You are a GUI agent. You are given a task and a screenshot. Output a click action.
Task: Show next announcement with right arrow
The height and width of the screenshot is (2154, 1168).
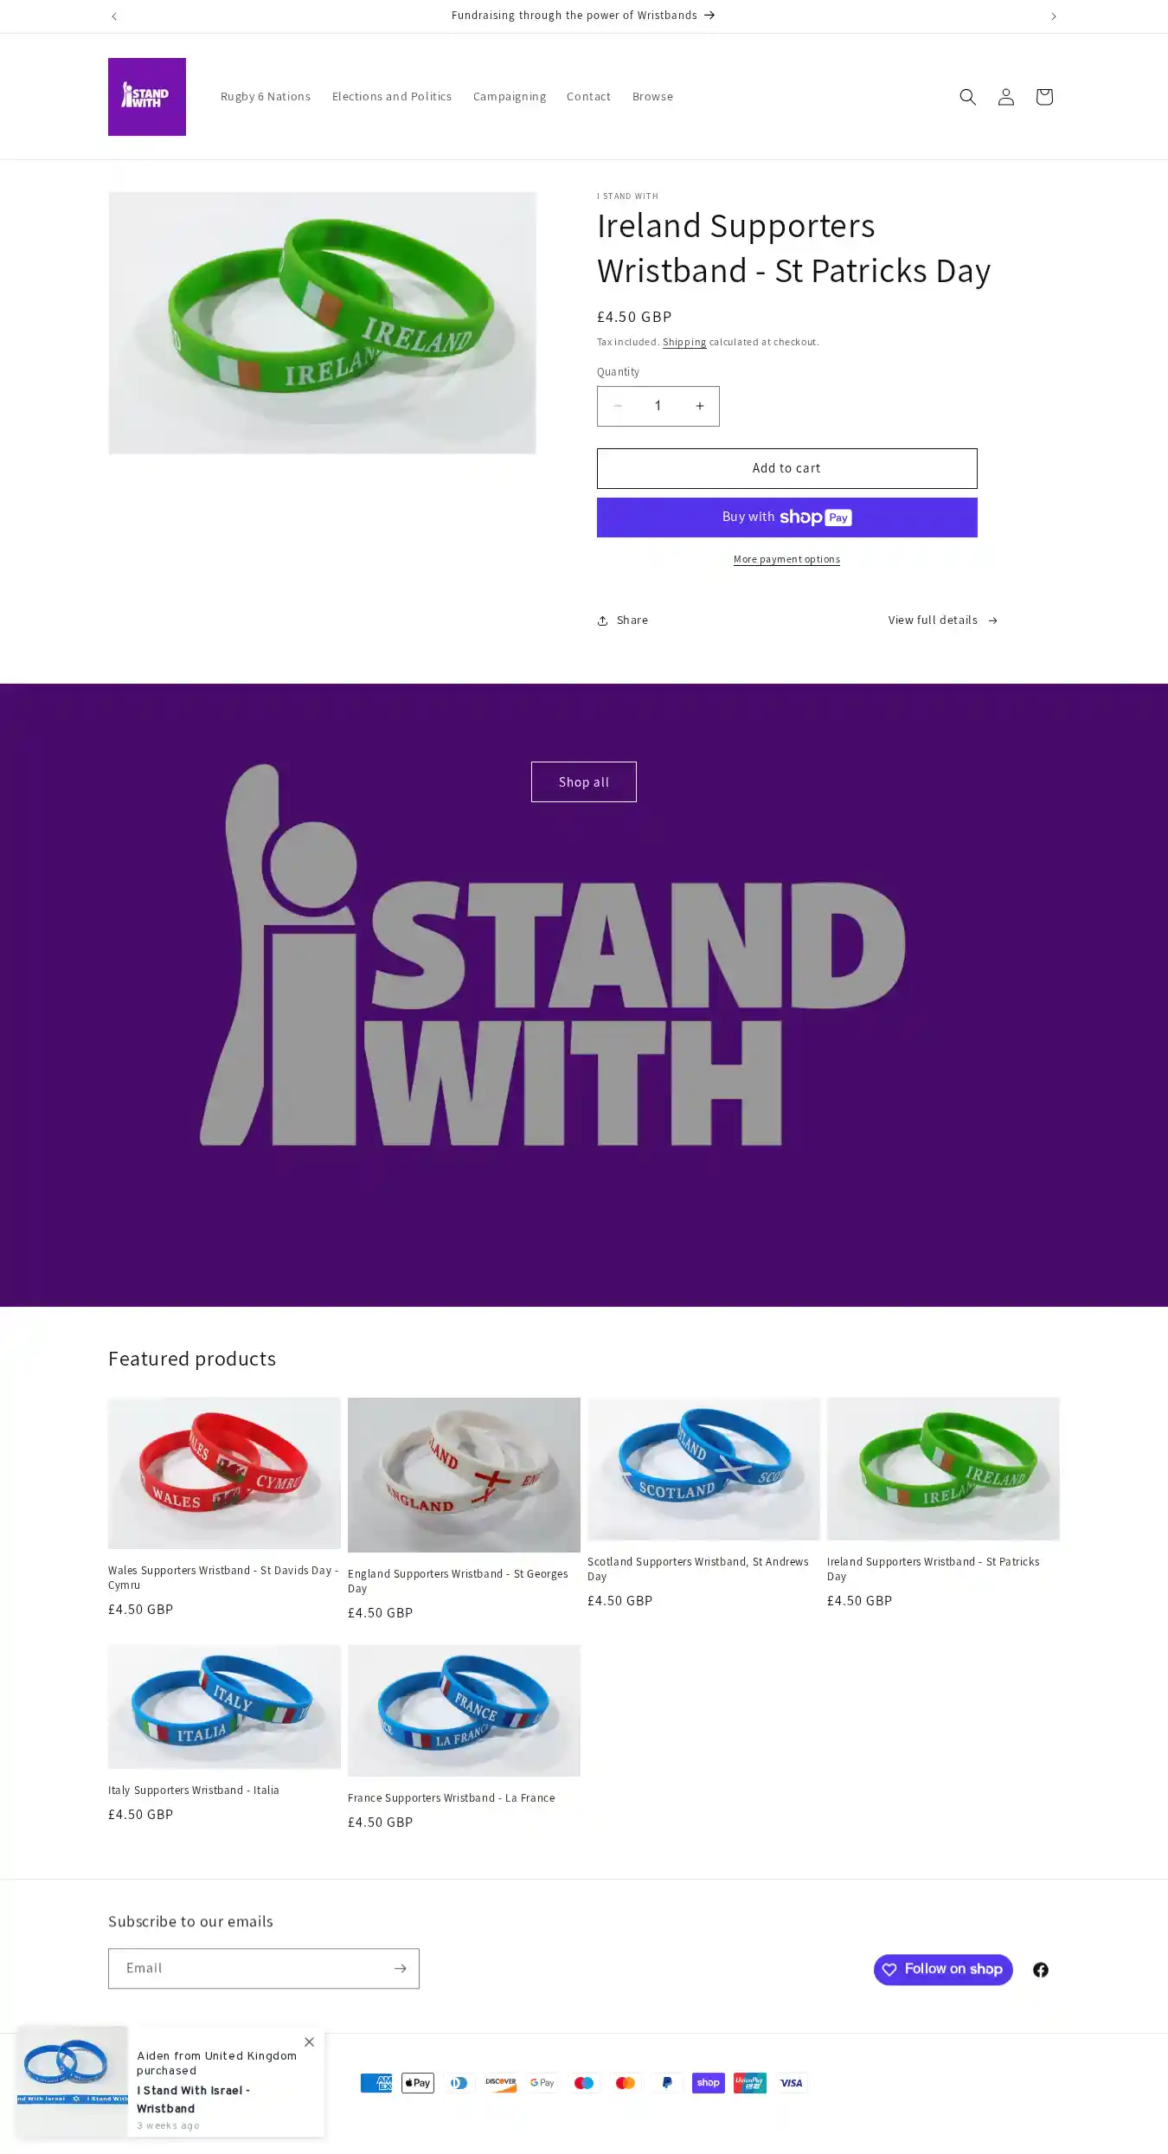(x=1053, y=16)
